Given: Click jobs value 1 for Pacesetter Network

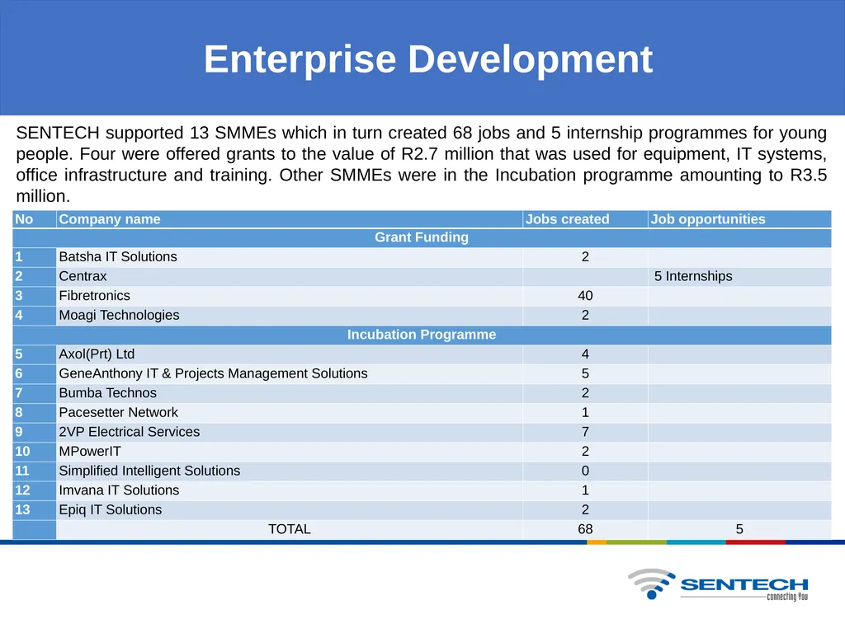Looking at the screenshot, I should click(585, 412).
